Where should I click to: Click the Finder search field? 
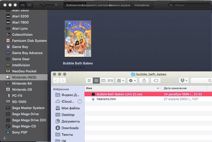(201, 80)
